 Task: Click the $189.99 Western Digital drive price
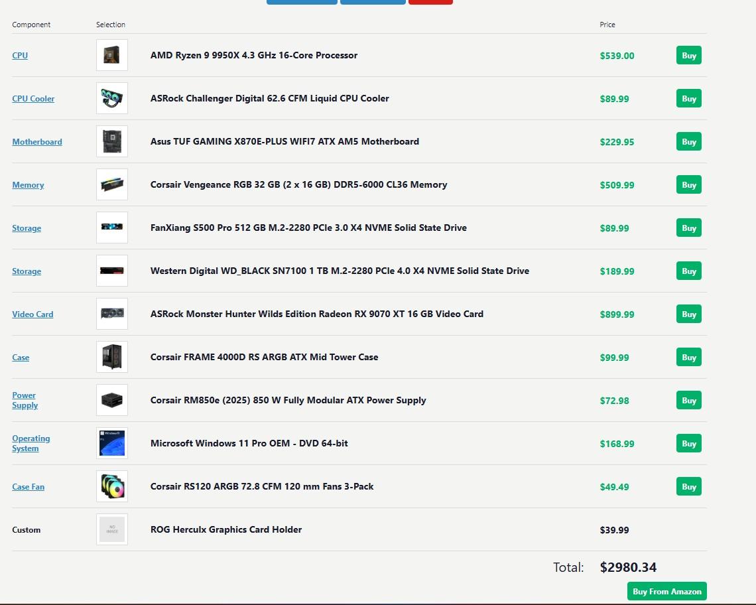[x=617, y=271]
